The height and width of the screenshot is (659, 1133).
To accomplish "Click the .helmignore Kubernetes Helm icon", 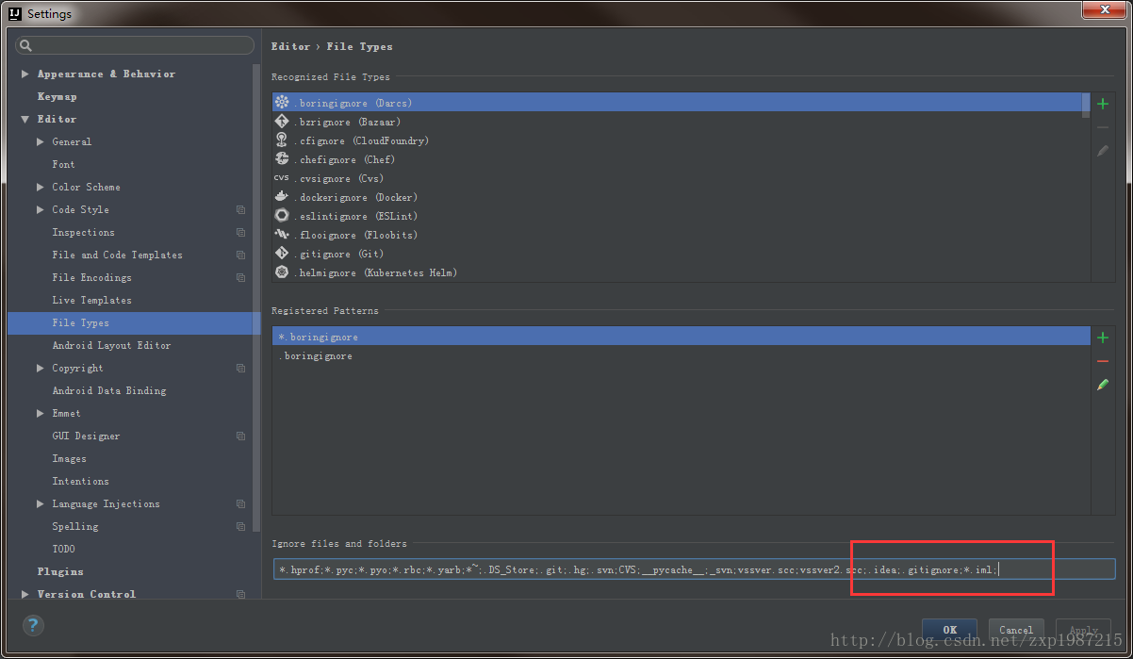I will 282,272.
